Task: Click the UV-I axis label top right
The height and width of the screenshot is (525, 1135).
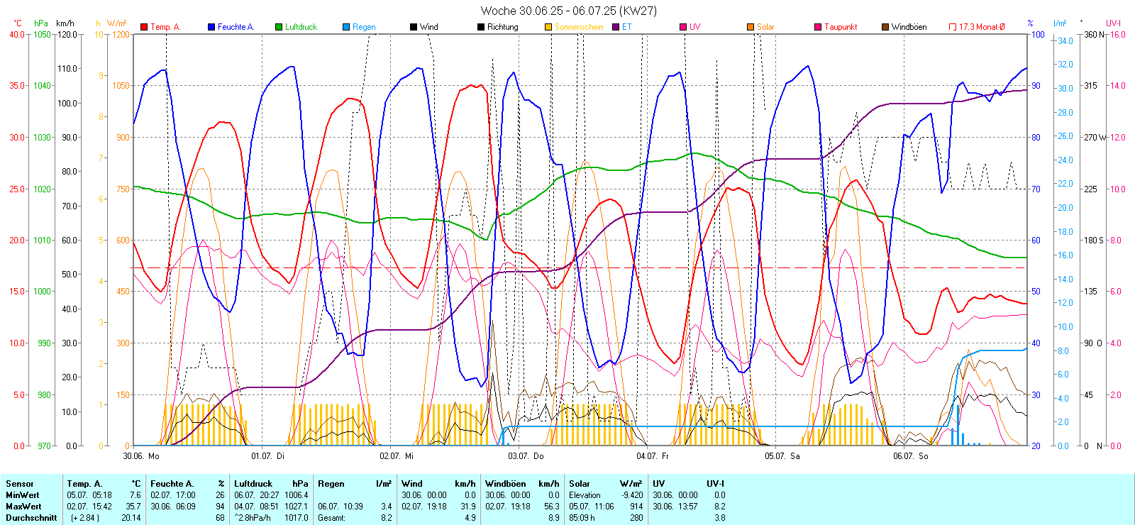Action: click(x=1113, y=23)
